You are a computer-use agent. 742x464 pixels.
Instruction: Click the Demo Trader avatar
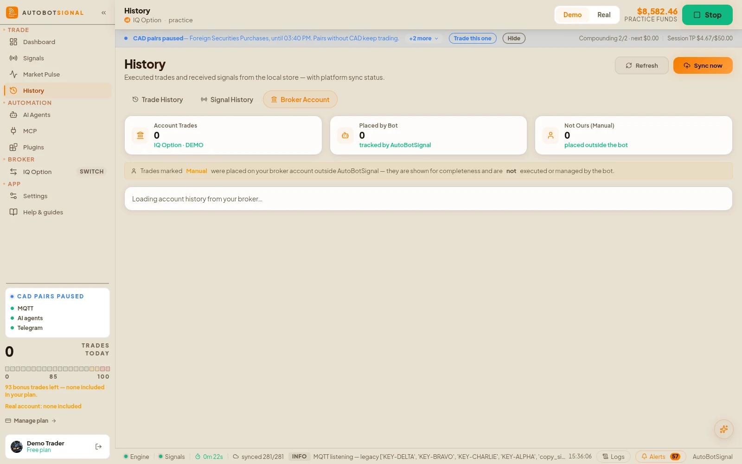point(17,447)
